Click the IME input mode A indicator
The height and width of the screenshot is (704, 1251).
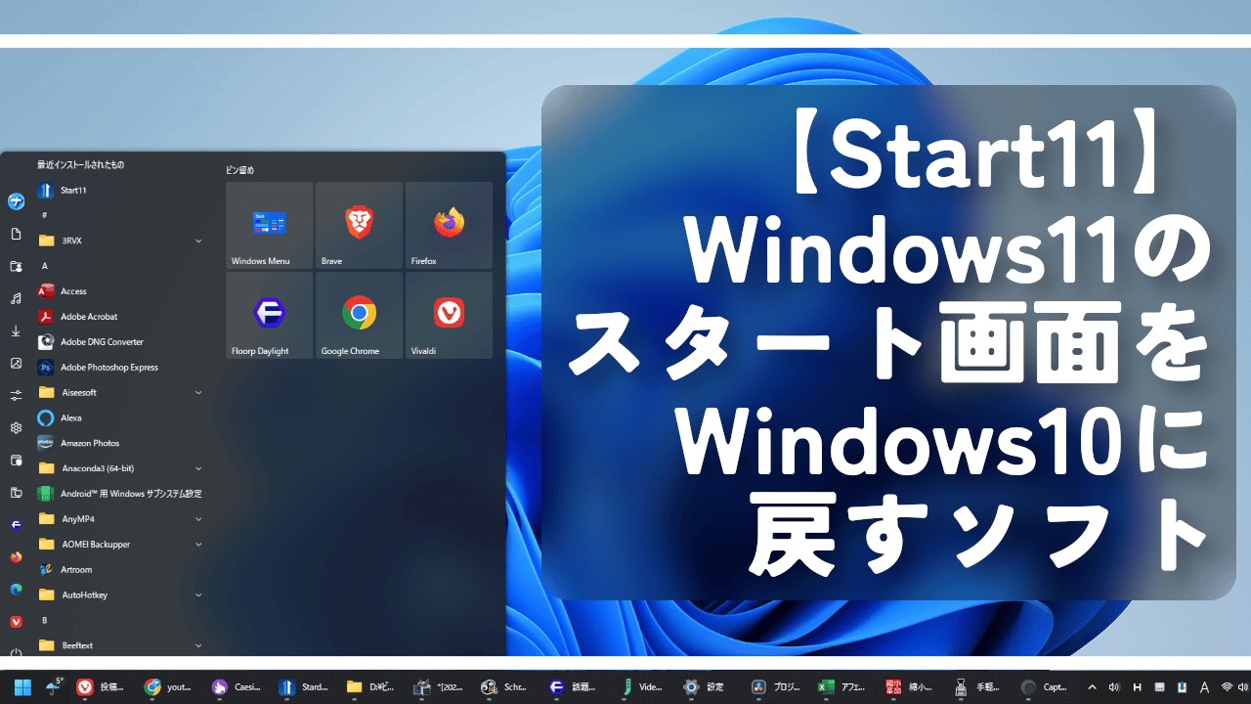tap(1204, 686)
